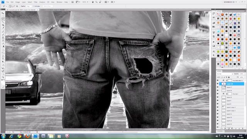
Task: Choose New Selection mode in options bar
Action: point(10,6)
